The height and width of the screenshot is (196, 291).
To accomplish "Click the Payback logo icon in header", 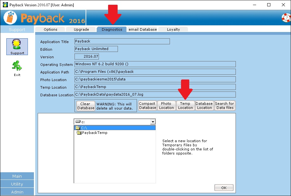I will point(10,18).
